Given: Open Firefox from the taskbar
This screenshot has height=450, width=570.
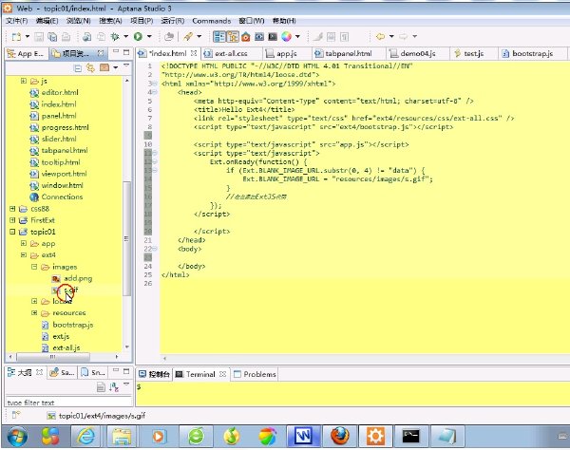Looking at the screenshot, I should pyautogui.click(x=339, y=436).
